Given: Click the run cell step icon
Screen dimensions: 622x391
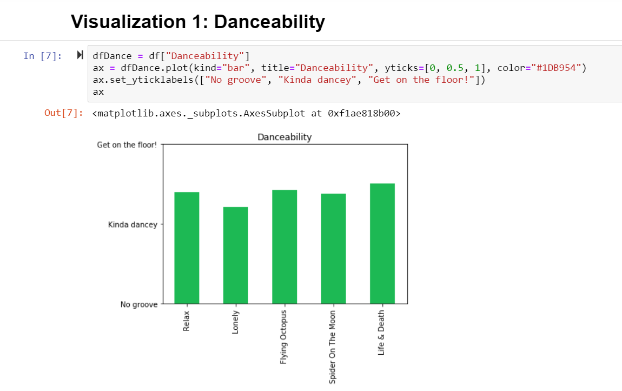Looking at the screenshot, I should click(x=80, y=55).
